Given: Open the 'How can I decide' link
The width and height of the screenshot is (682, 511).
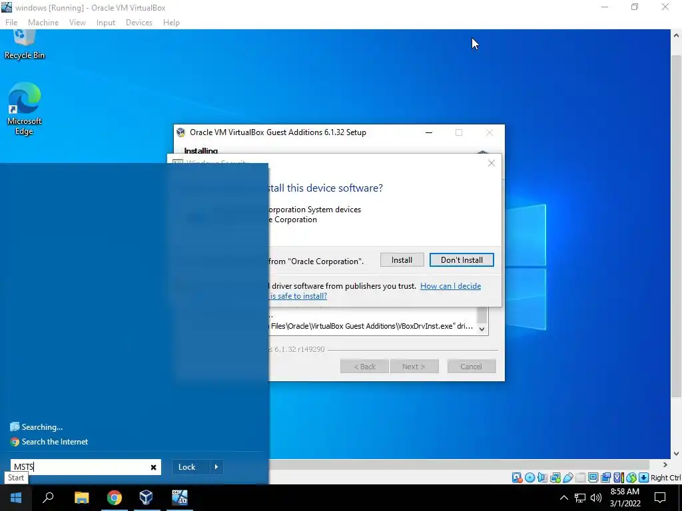Looking at the screenshot, I should pos(451,286).
